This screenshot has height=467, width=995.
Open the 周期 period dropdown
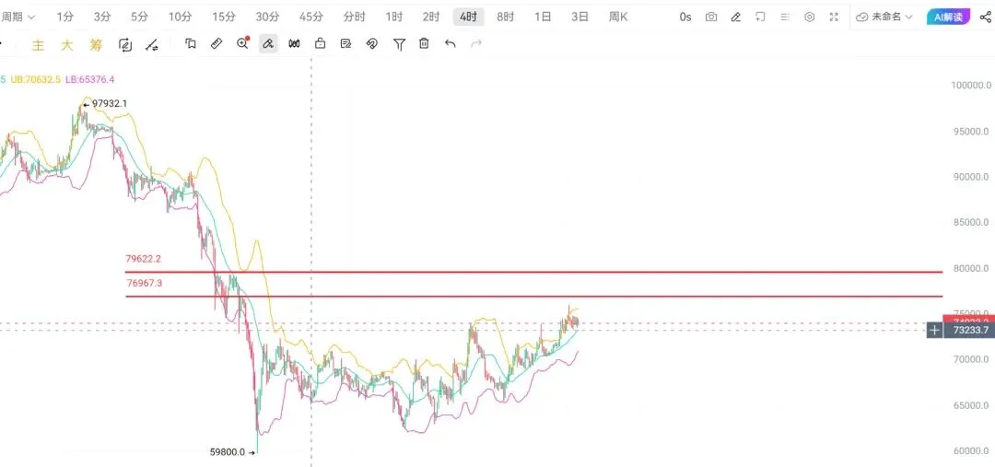(x=18, y=18)
